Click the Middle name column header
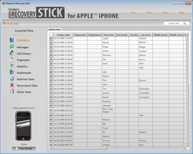193x154 pixels. pos(176,35)
